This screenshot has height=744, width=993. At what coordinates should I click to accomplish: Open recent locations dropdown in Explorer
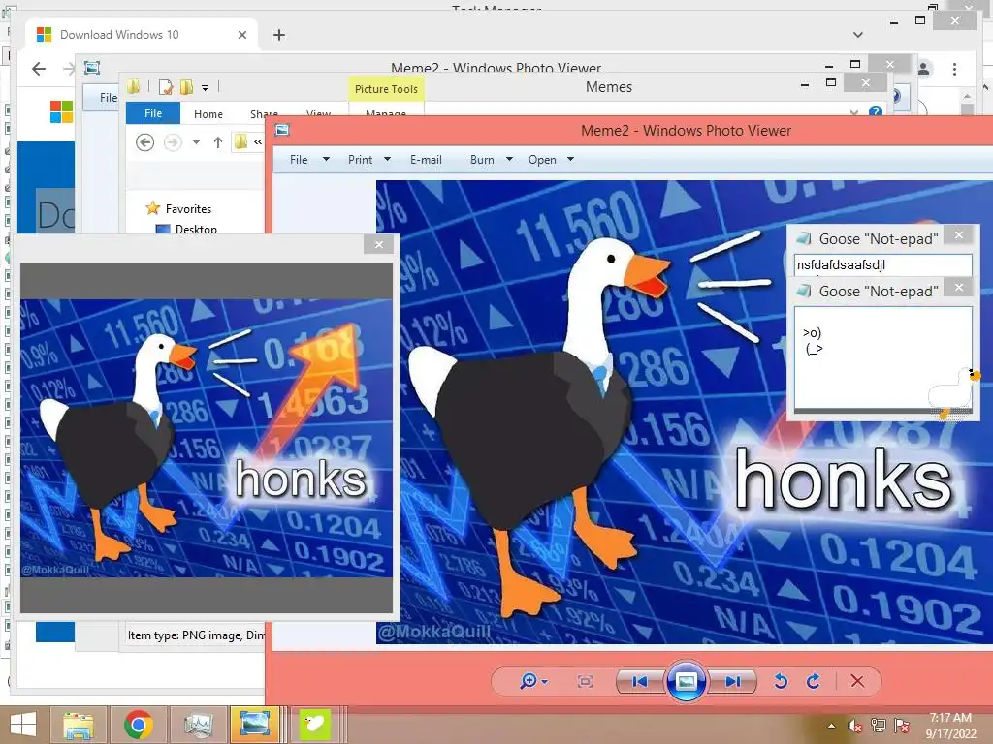point(196,142)
